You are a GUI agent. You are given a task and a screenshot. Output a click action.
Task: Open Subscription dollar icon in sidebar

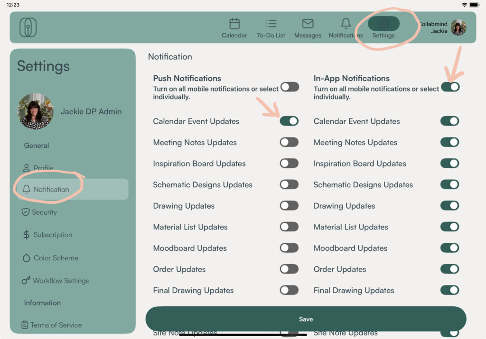27,235
